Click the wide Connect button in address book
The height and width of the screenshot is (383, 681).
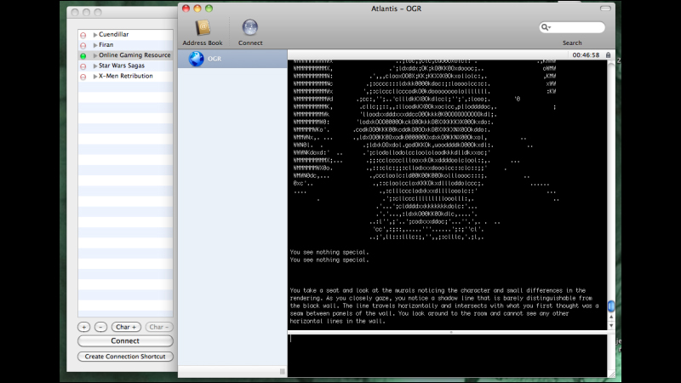(125, 341)
